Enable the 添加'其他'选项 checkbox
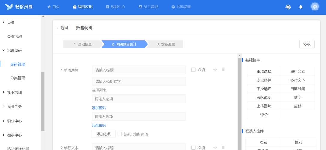This screenshot has height=150, width=326. tap(120, 134)
